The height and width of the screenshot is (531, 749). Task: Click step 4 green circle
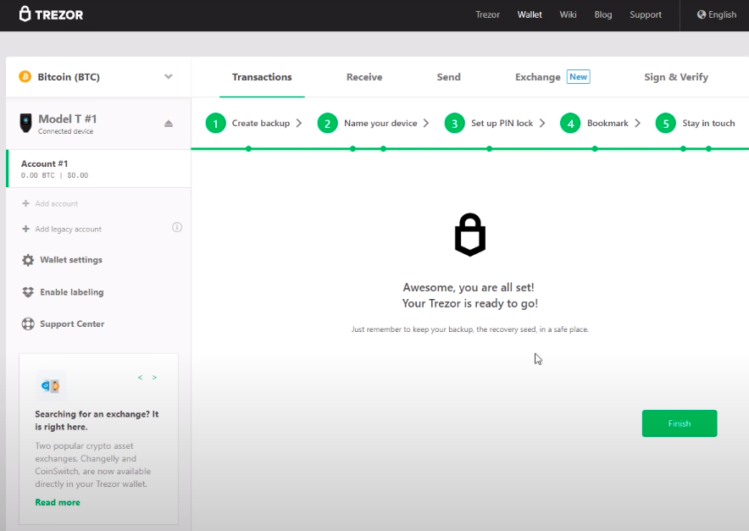point(570,124)
